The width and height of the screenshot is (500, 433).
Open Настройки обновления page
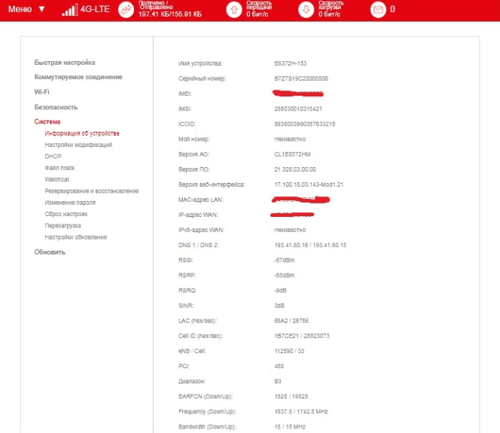76,237
